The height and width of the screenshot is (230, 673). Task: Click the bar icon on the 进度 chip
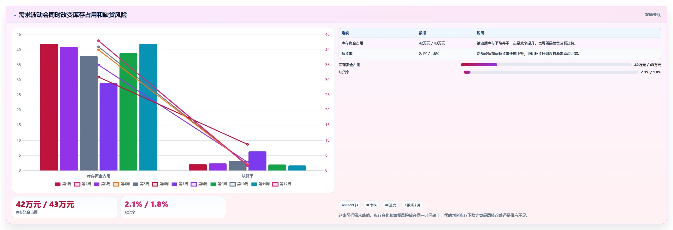coord(387,205)
